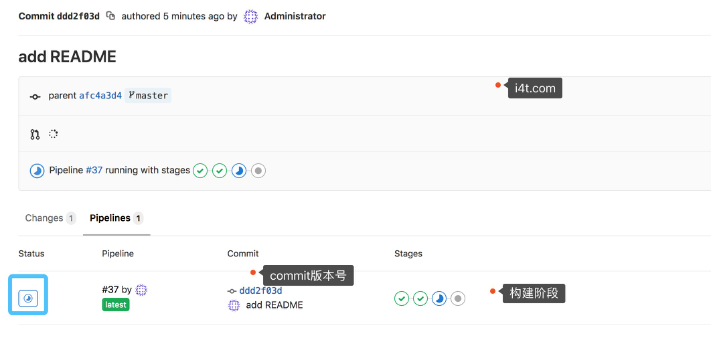
Task: Click pipeline author avatar next to #37 by
Action: 141,290
